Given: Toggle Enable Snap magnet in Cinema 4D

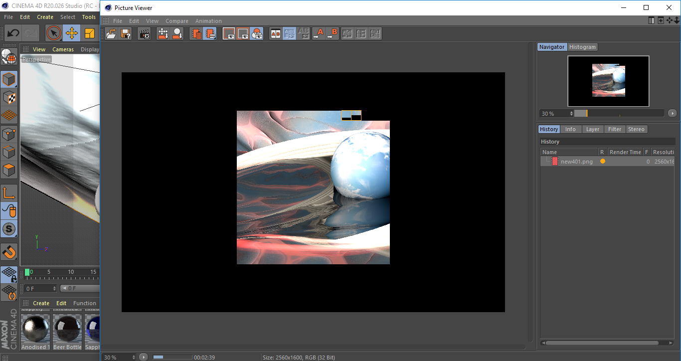Looking at the screenshot, I should pyautogui.click(x=9, y=252).
